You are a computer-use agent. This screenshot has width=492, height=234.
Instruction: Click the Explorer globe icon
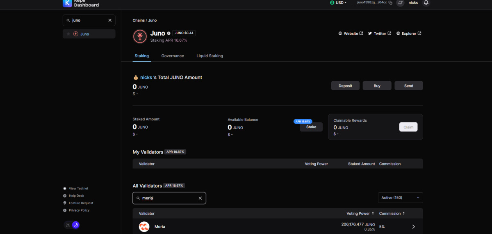(x=398, y=33)
